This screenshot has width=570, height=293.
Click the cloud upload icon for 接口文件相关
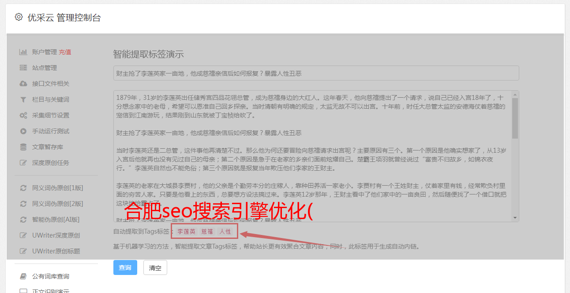pos(23,84)
